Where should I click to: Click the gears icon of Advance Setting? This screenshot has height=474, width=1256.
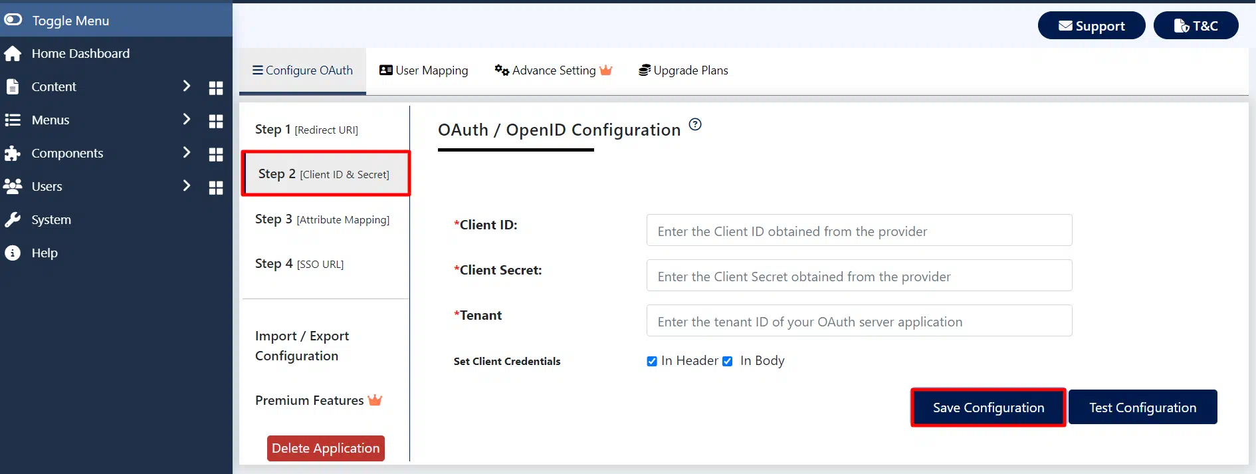[502, 70]
